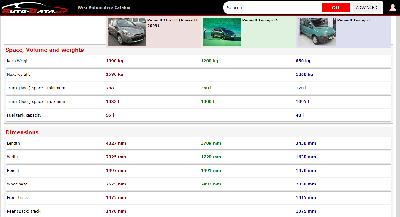Click the Auto-Data.net logo
Image resolution: width=400 pixels, height=217 pixels.
point(34,8)
